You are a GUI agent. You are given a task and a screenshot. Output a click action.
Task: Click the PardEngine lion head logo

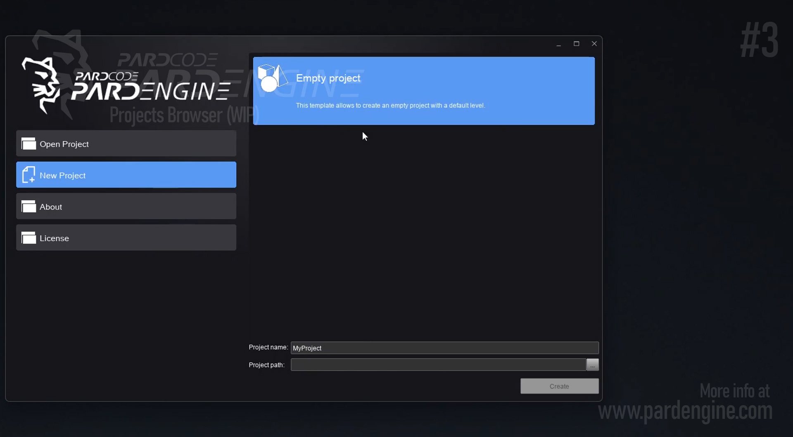click(41, 85)
